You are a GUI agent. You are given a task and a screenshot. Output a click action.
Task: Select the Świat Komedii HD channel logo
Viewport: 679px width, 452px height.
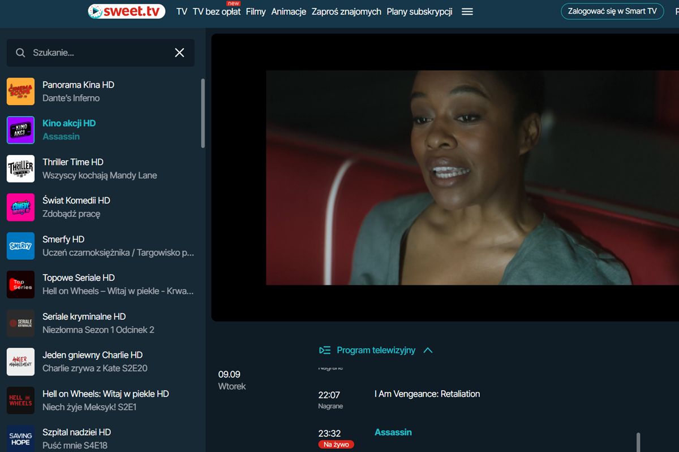[20, 207]
